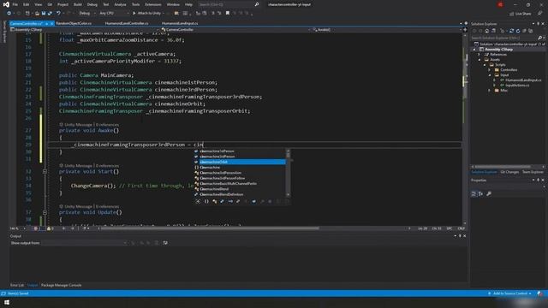
Task: Switch to RandomObjectColor.cs tab
Action: click(x=74, y=23)
